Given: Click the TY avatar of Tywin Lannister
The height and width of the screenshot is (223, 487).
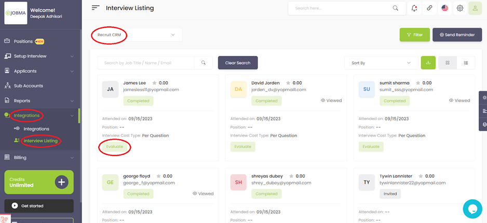Looking at the screenshot, I should 367,183.
